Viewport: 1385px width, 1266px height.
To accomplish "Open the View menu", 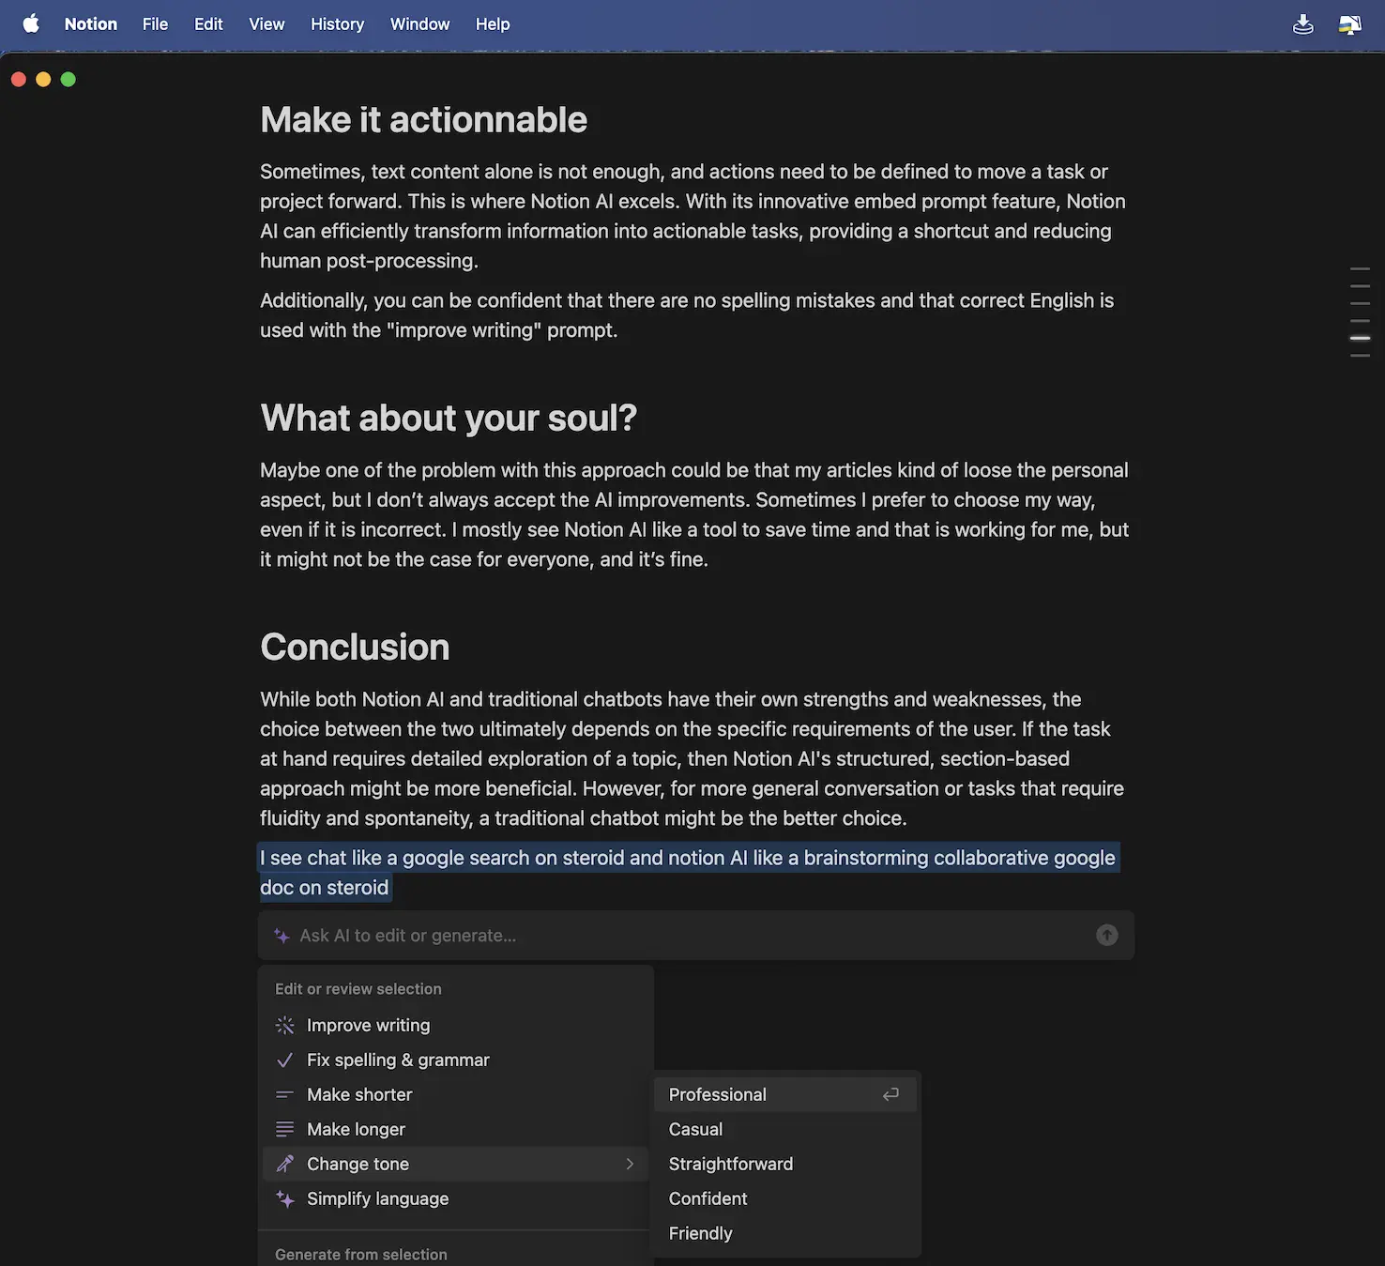I will coord(266,23).
